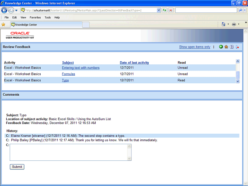Select the Elaine Kramer history comment row
Screen dimensions: 248x186
click(122, 136)
